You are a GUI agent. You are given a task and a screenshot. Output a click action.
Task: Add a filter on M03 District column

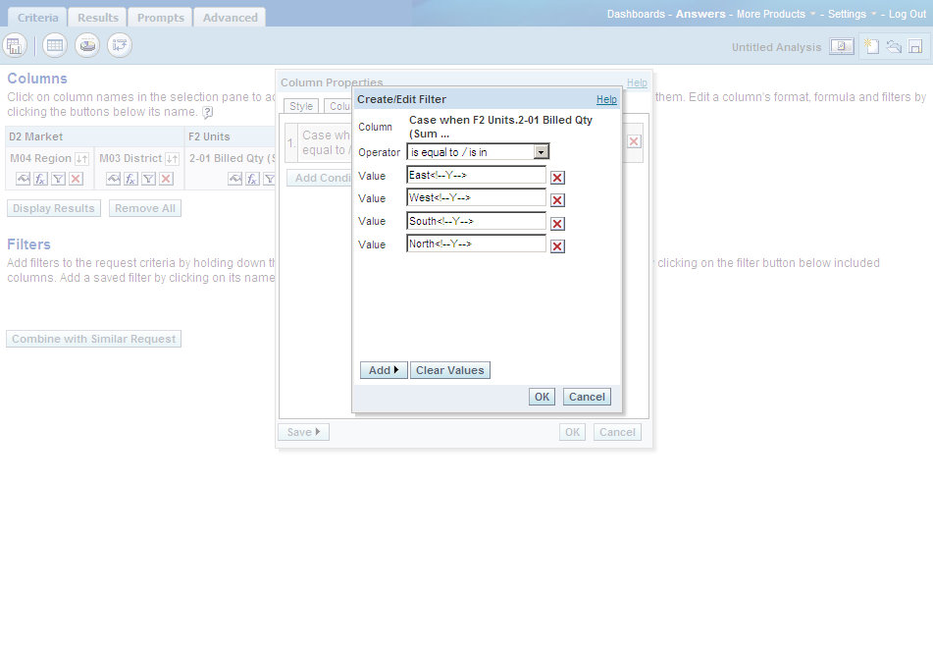click(146, 178)
